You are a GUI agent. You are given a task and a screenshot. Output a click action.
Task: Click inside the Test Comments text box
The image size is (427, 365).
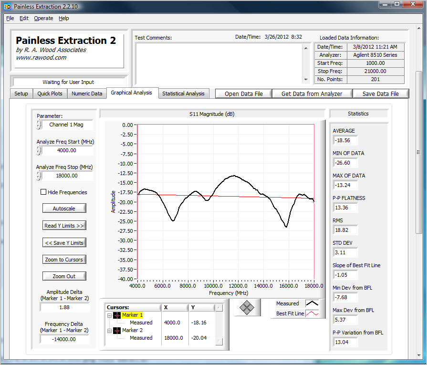(x=219, y=64)
